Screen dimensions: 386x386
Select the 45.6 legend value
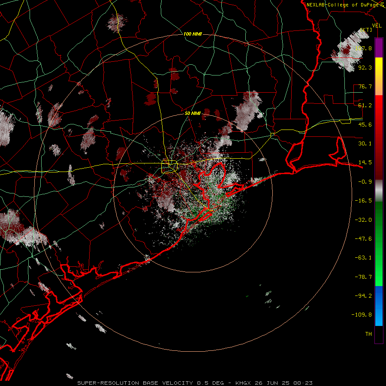tap(365, 124)
